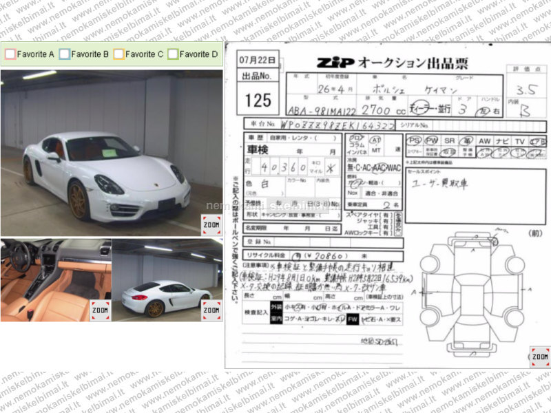Click the ZiP auction sheet title
This screenshot has height=413, width=551.
393,63
